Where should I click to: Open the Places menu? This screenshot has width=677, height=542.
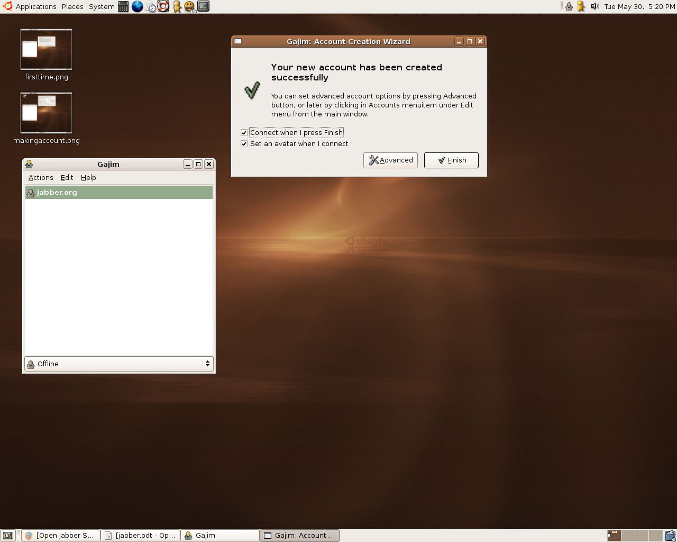[x=72, y=6]
